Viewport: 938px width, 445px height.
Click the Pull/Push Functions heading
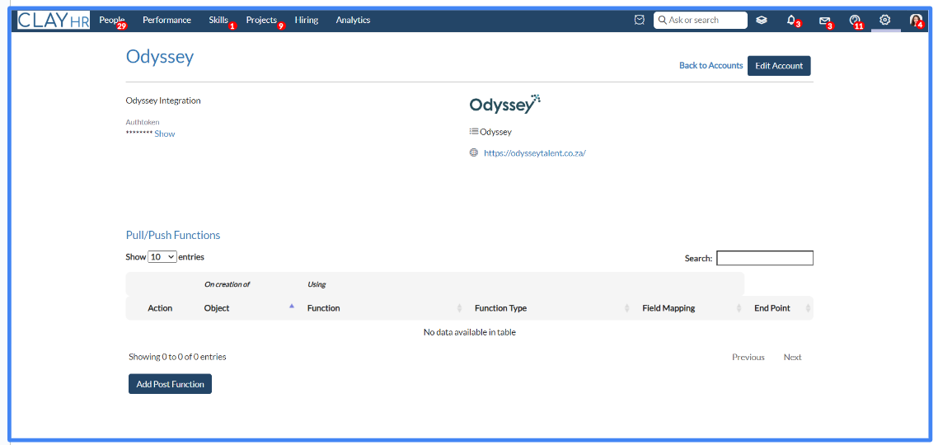point(173,235)
